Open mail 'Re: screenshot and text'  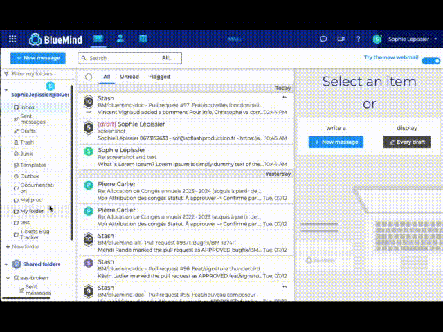(186, 157)
